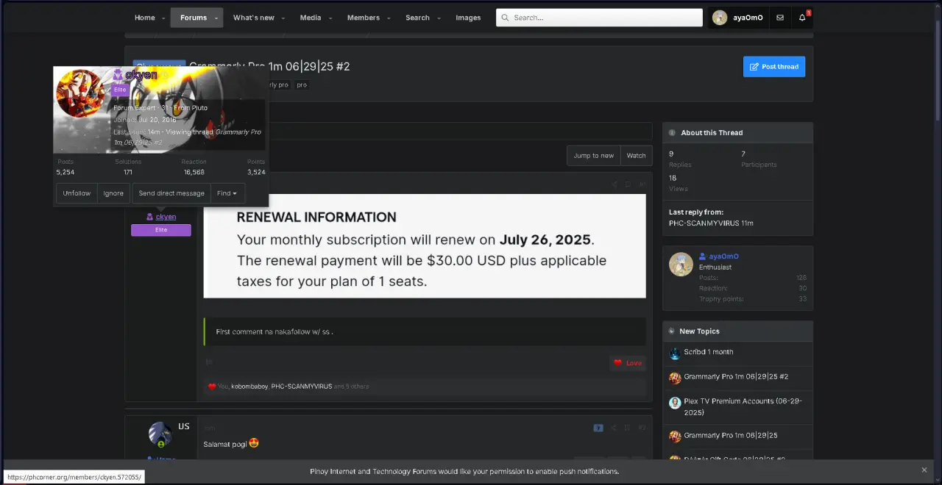Click ayaOmO name in sidebar card
The height and width of the screenshot is (485, 942).
pyautogui.click(x=723, y=256)
